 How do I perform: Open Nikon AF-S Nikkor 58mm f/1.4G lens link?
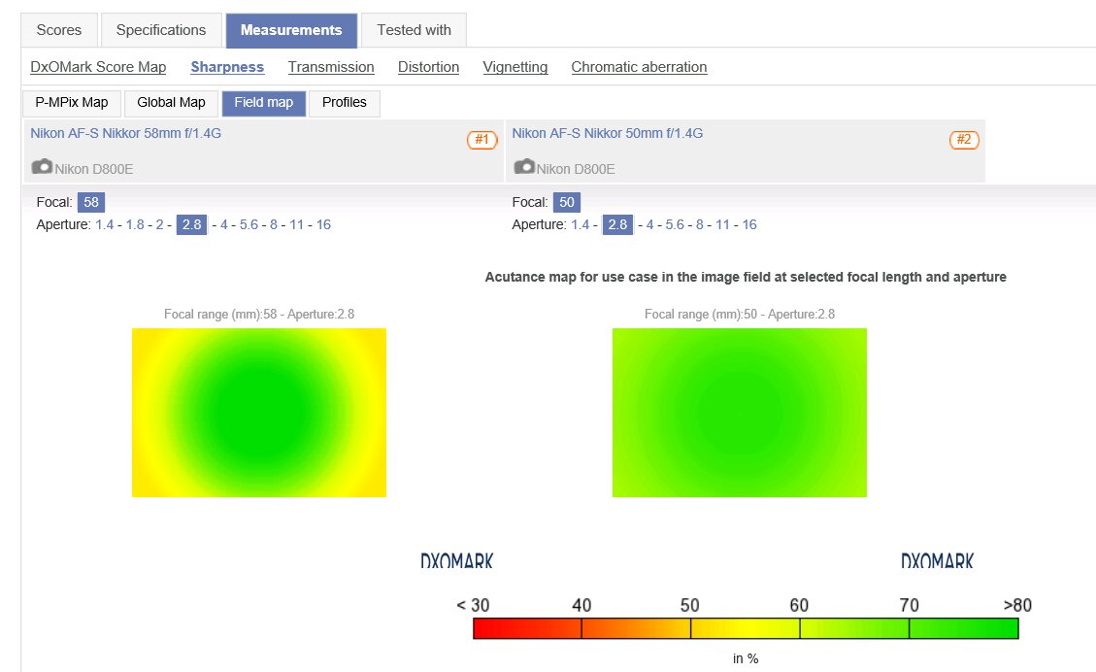coord(126,133)
